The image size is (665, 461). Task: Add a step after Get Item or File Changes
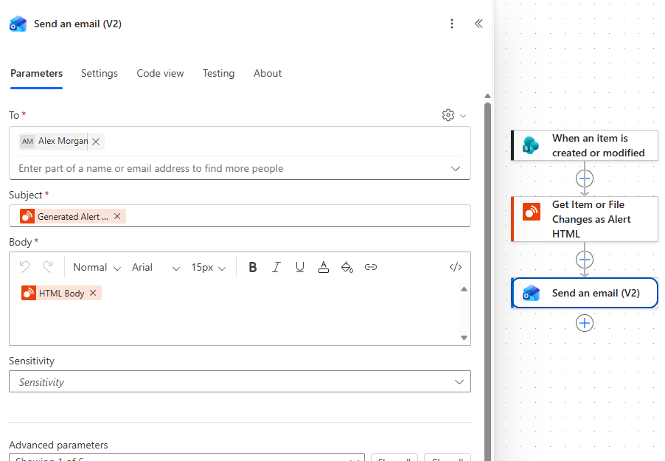(x=585, y=260)
